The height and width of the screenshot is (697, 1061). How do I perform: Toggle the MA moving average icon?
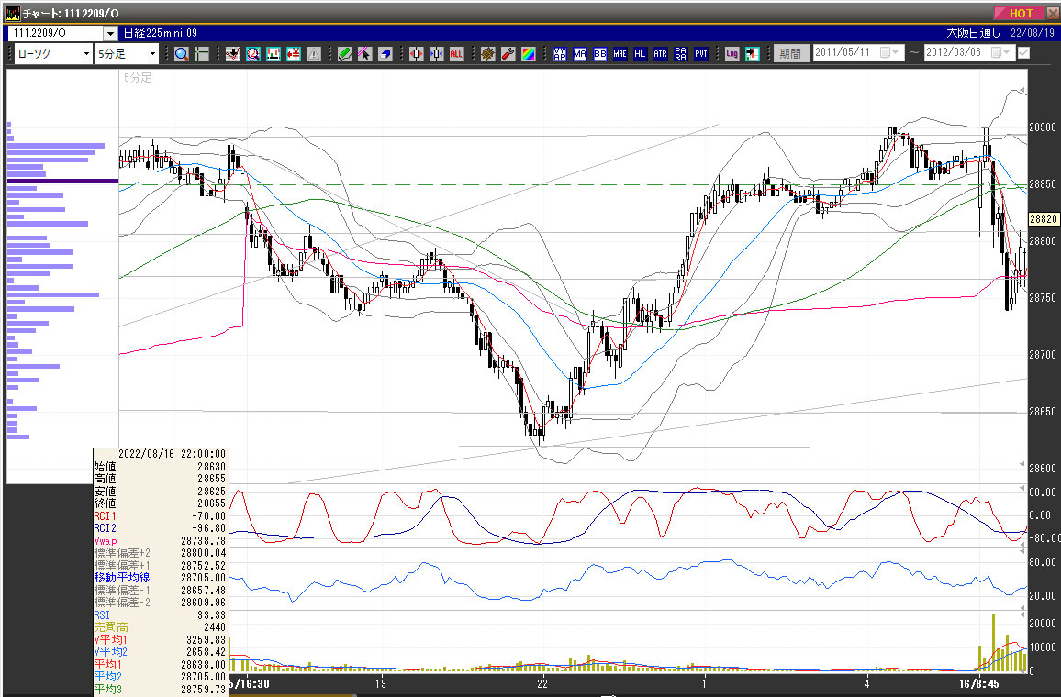pos(580,54)
